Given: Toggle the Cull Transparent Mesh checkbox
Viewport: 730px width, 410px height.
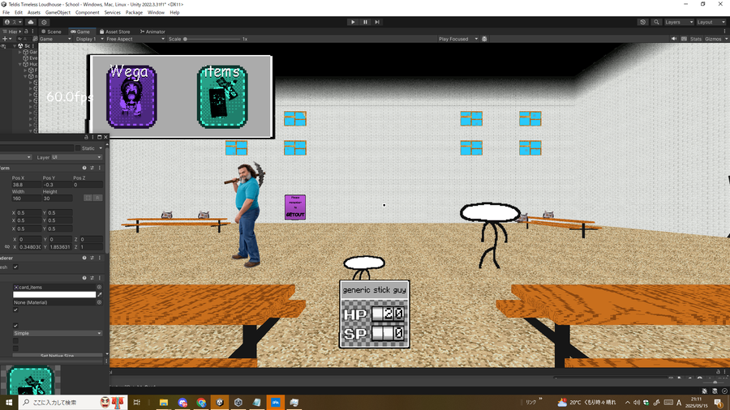Looking at the screenshot, I should [15, 267].
